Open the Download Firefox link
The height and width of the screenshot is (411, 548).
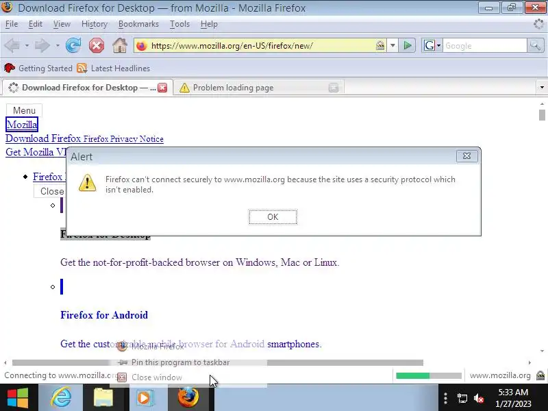point(43,138)
